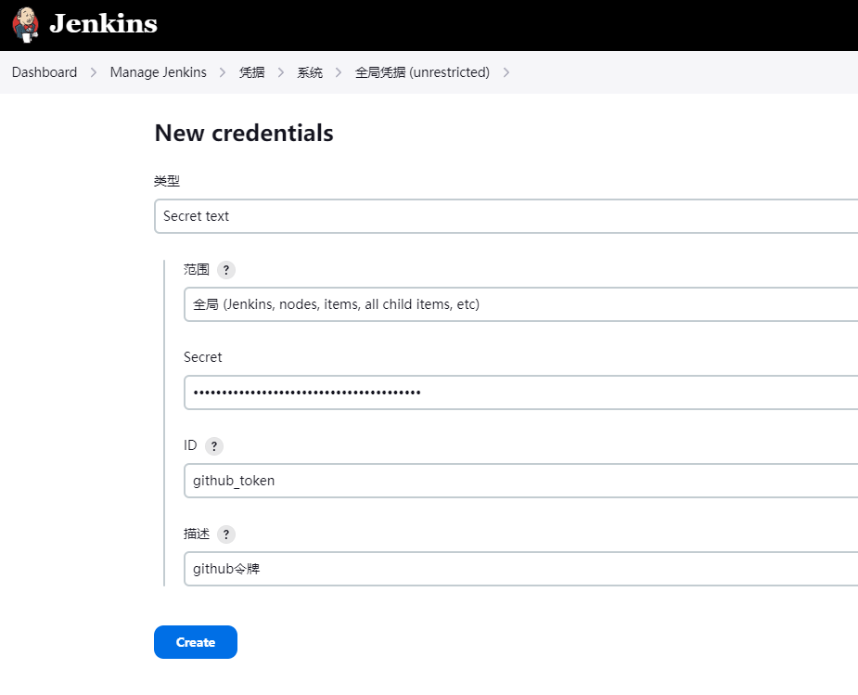Open the 范围 scope dropdown

tap(521, 304)
